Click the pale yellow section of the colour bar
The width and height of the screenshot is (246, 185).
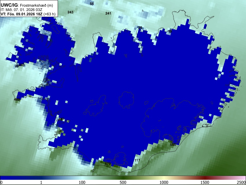[164, 178]
